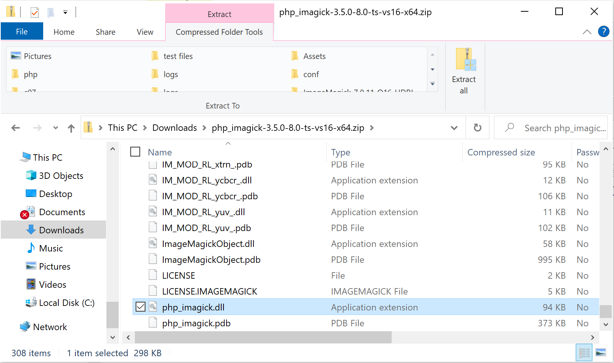Click the Properties quick access toolbar icon
The image size is (614, 363).
pos(34,12)
